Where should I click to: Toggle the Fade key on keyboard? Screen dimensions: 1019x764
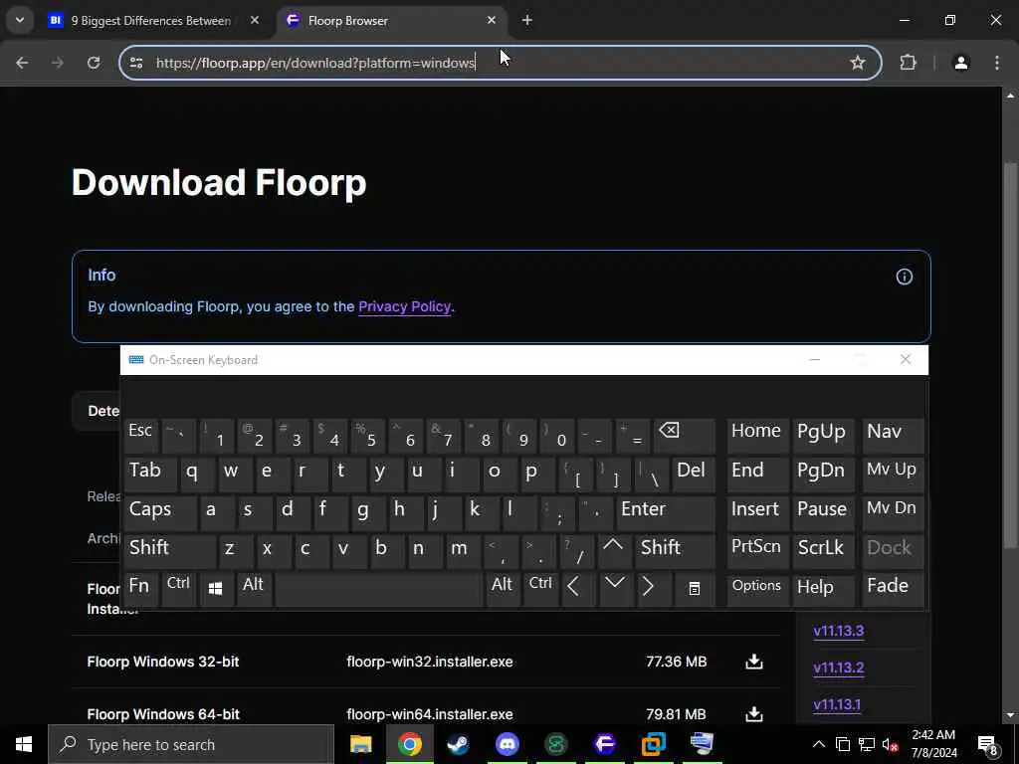893,589
